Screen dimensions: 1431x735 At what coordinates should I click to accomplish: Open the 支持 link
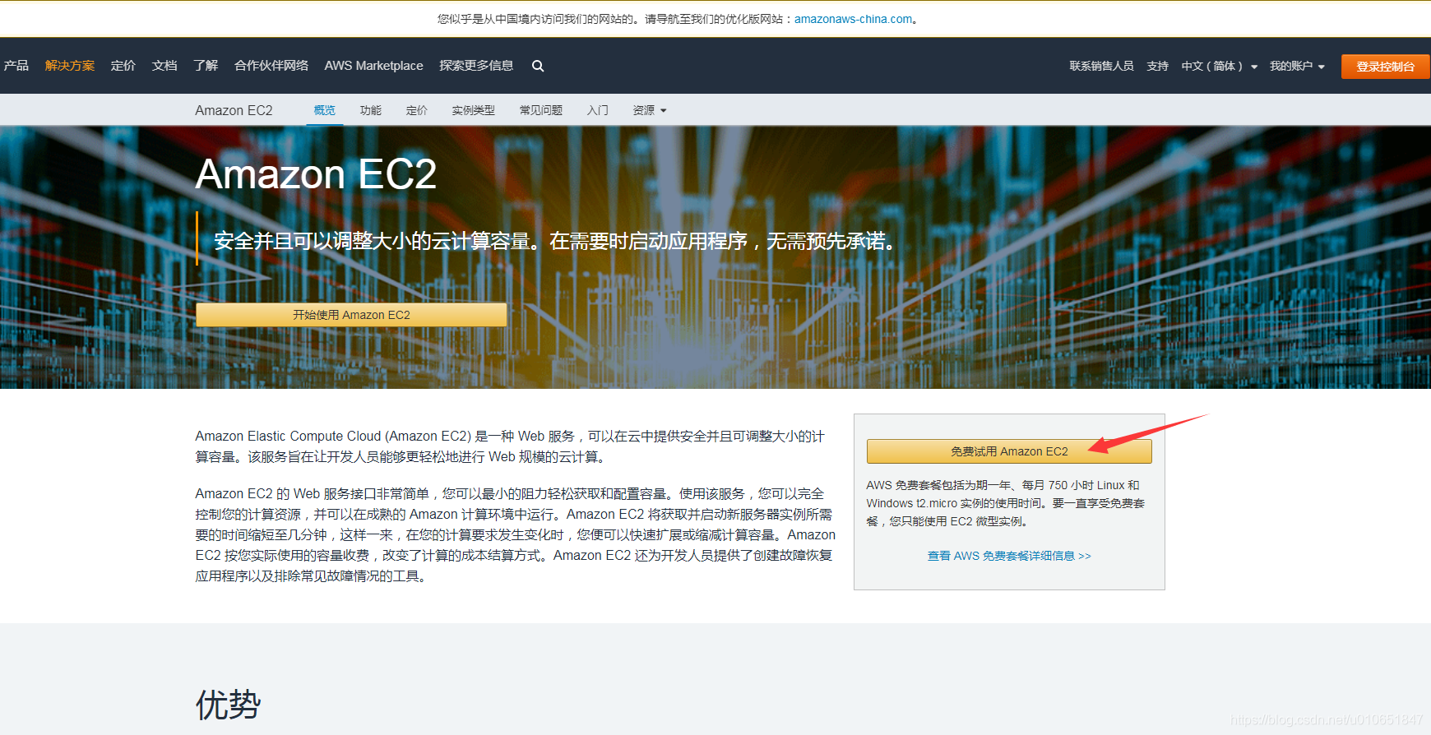1158,67
